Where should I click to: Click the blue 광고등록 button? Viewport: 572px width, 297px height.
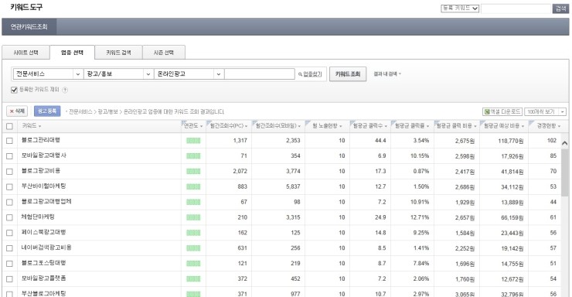[47, 111]
